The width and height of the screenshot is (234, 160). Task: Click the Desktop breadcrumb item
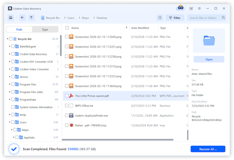102,18
